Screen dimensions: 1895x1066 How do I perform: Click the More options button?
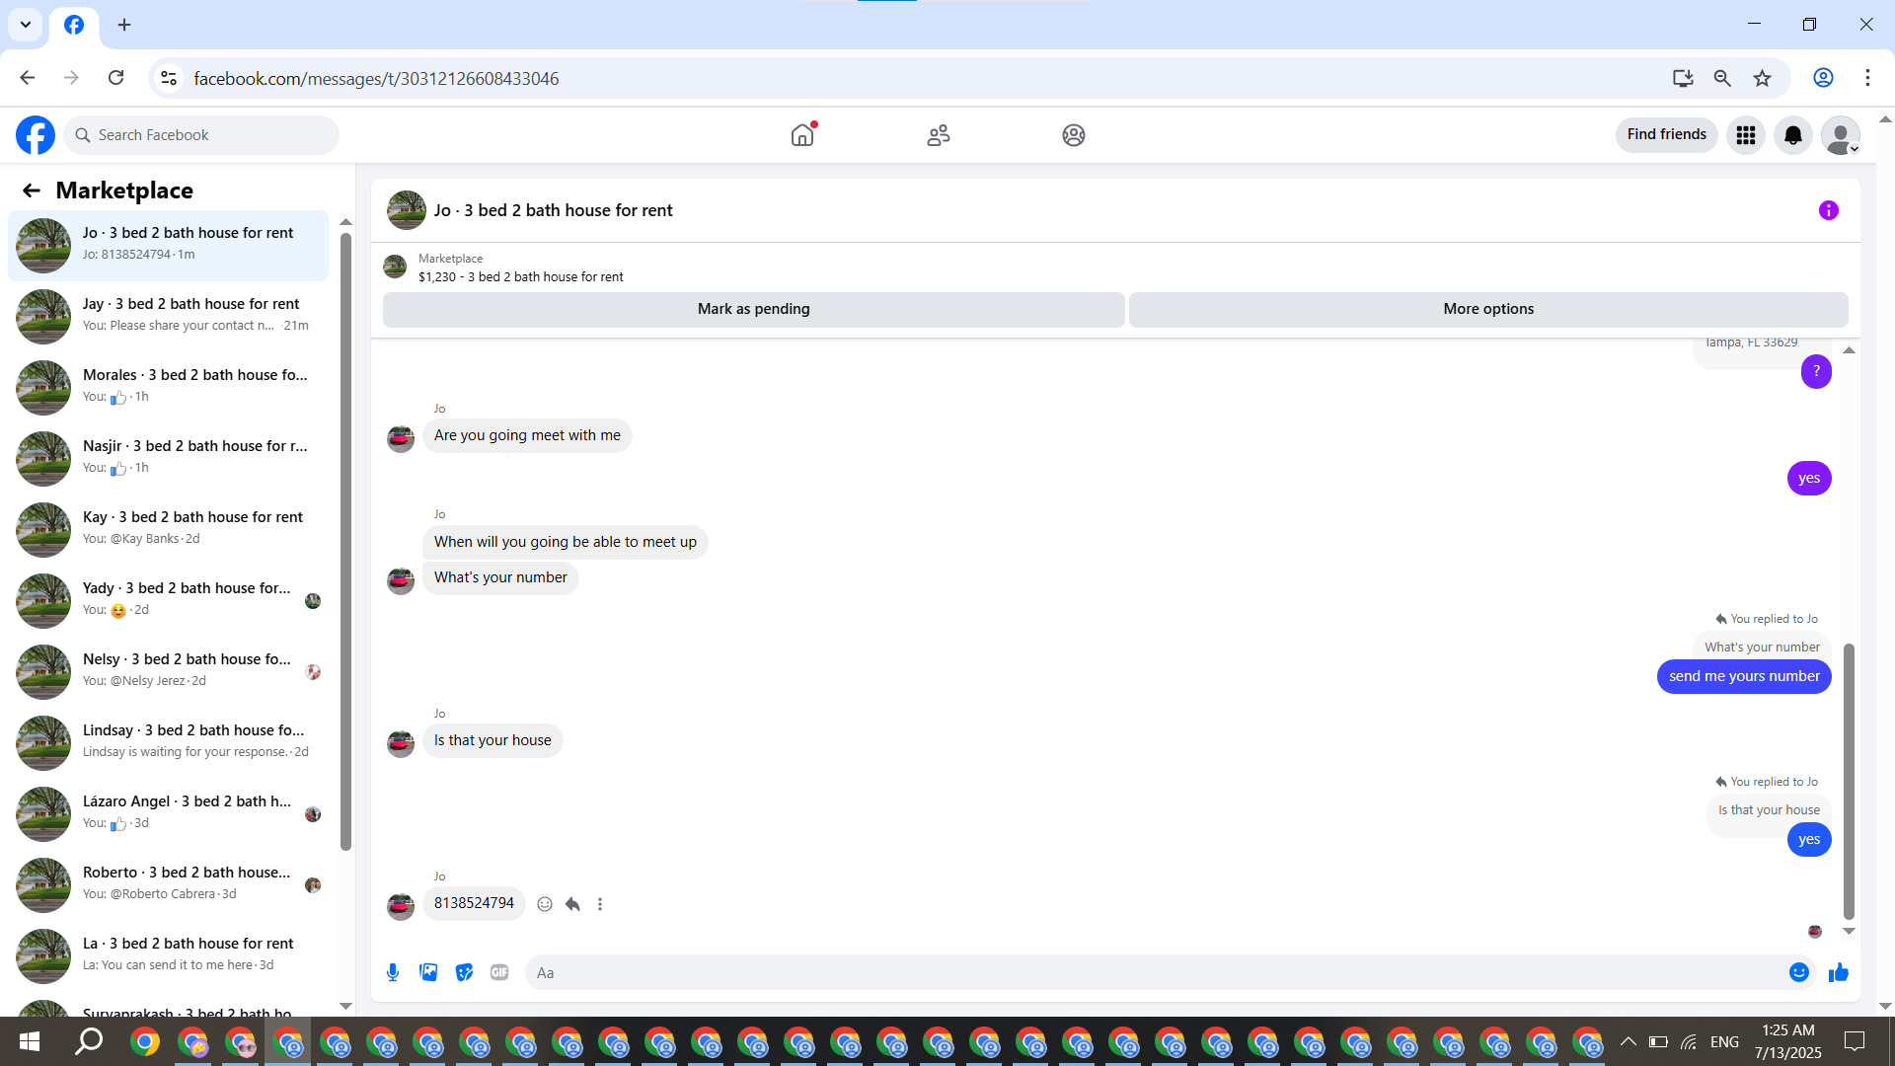tap(1487, 309)
